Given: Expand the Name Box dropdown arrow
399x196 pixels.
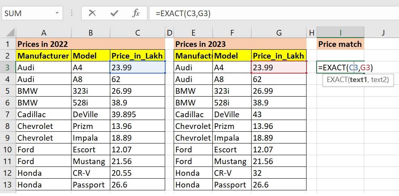Looking at the screenshot, I should 57,13.
